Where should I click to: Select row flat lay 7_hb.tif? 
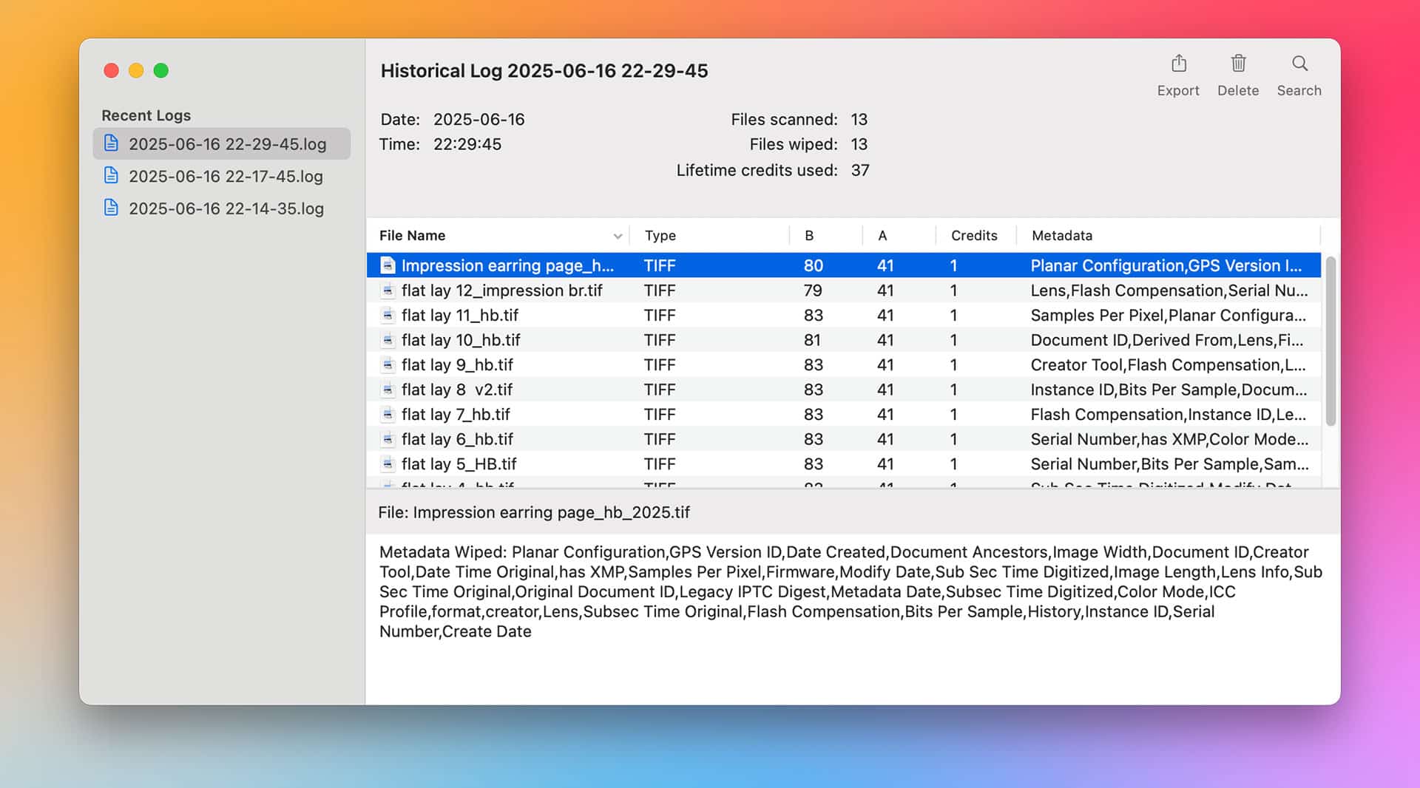point(844,414)
